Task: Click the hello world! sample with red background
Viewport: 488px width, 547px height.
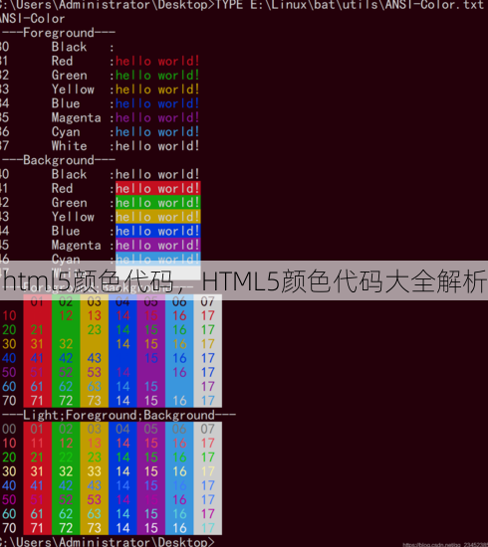Action: (x=158, y=188)
